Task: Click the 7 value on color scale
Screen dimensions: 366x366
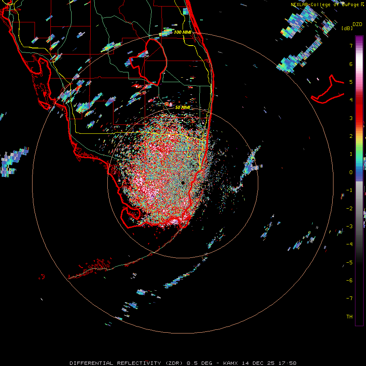Action: coord(351,46)
